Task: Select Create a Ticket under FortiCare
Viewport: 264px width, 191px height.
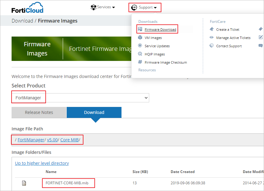Action: pos(228,30)
